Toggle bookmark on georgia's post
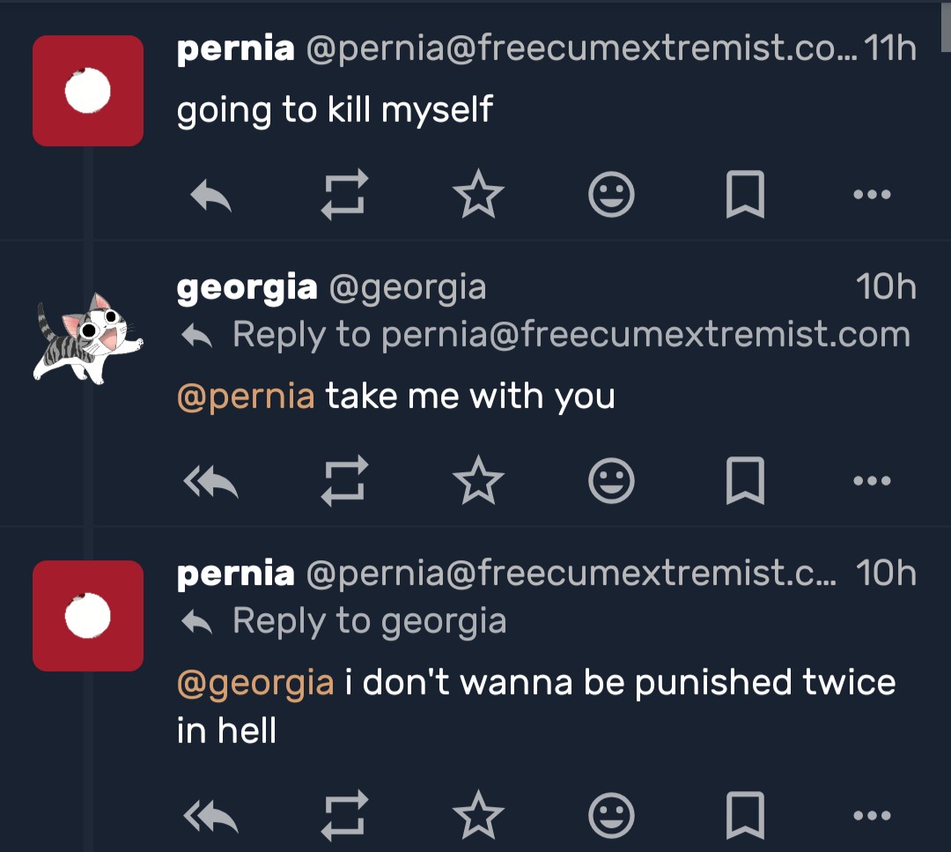 click(745, 481)
